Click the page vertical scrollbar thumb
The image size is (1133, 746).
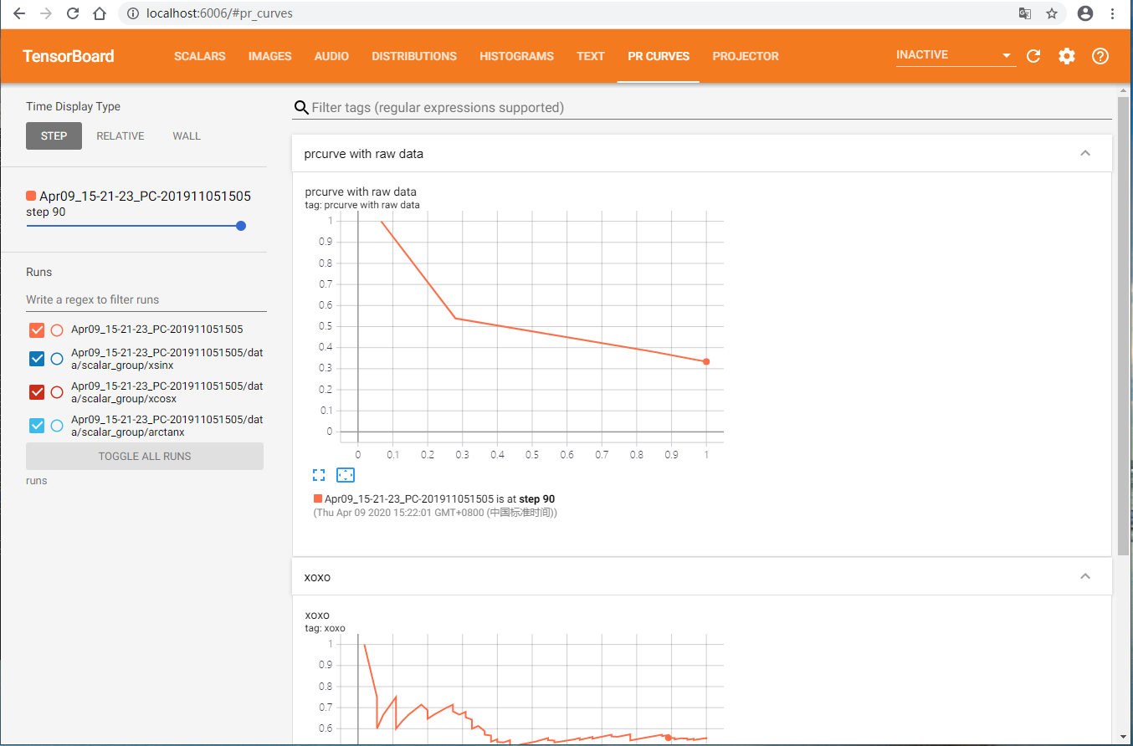pyautogui.click(x=1123, y=326)
